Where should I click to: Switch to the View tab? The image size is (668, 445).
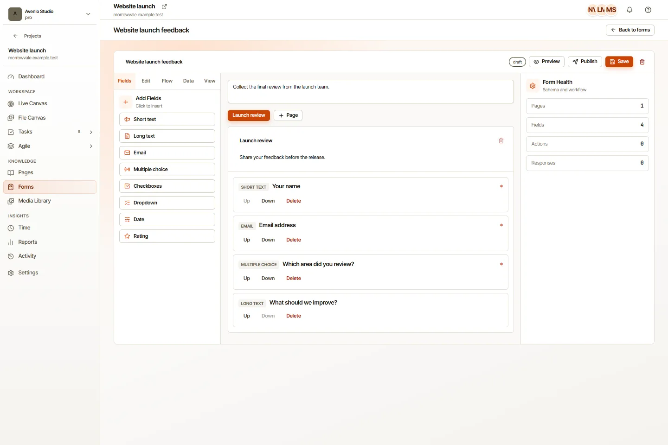(210, 81)
